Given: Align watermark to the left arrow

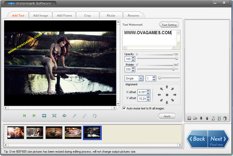Looking at the screenshot, I should pyautogui.click(x=159, y=95).
